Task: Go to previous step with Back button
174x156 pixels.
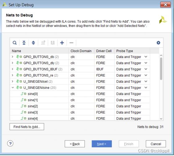Action: (75, 144)
